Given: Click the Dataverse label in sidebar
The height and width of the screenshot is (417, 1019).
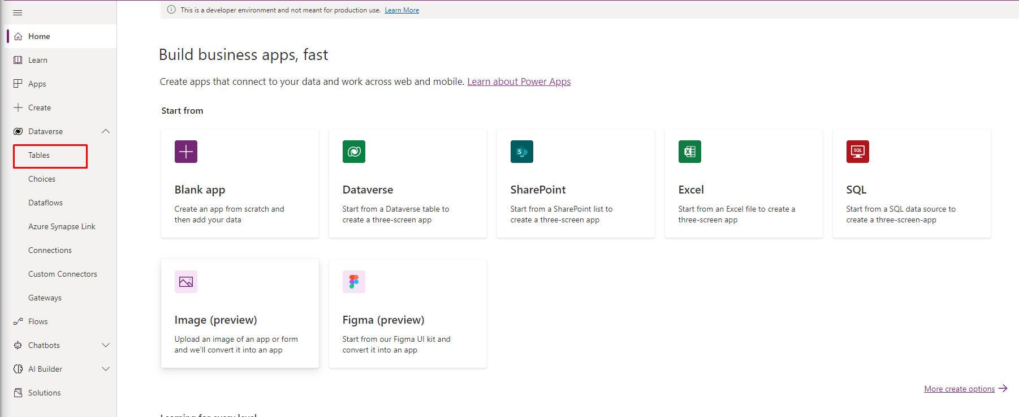Looking at the screenshot, I should click(x=46, y=131).
